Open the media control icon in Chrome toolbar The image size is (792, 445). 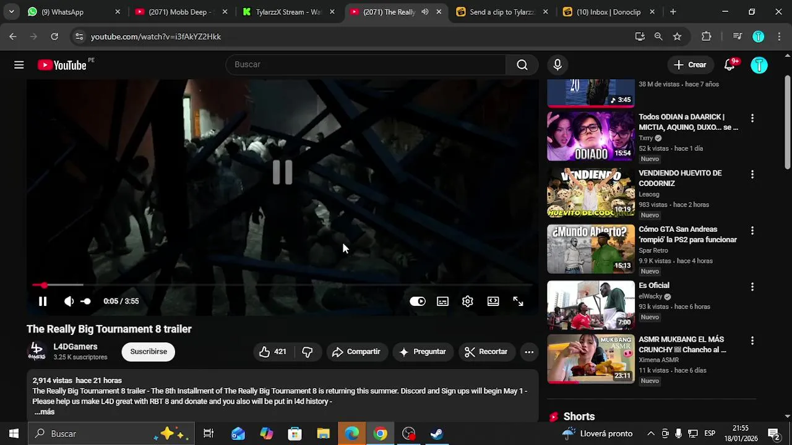737,36
